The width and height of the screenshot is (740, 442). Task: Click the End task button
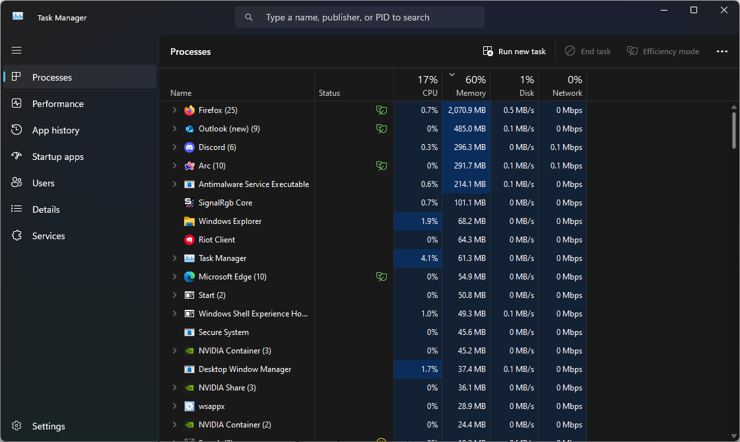pos(588,51)
